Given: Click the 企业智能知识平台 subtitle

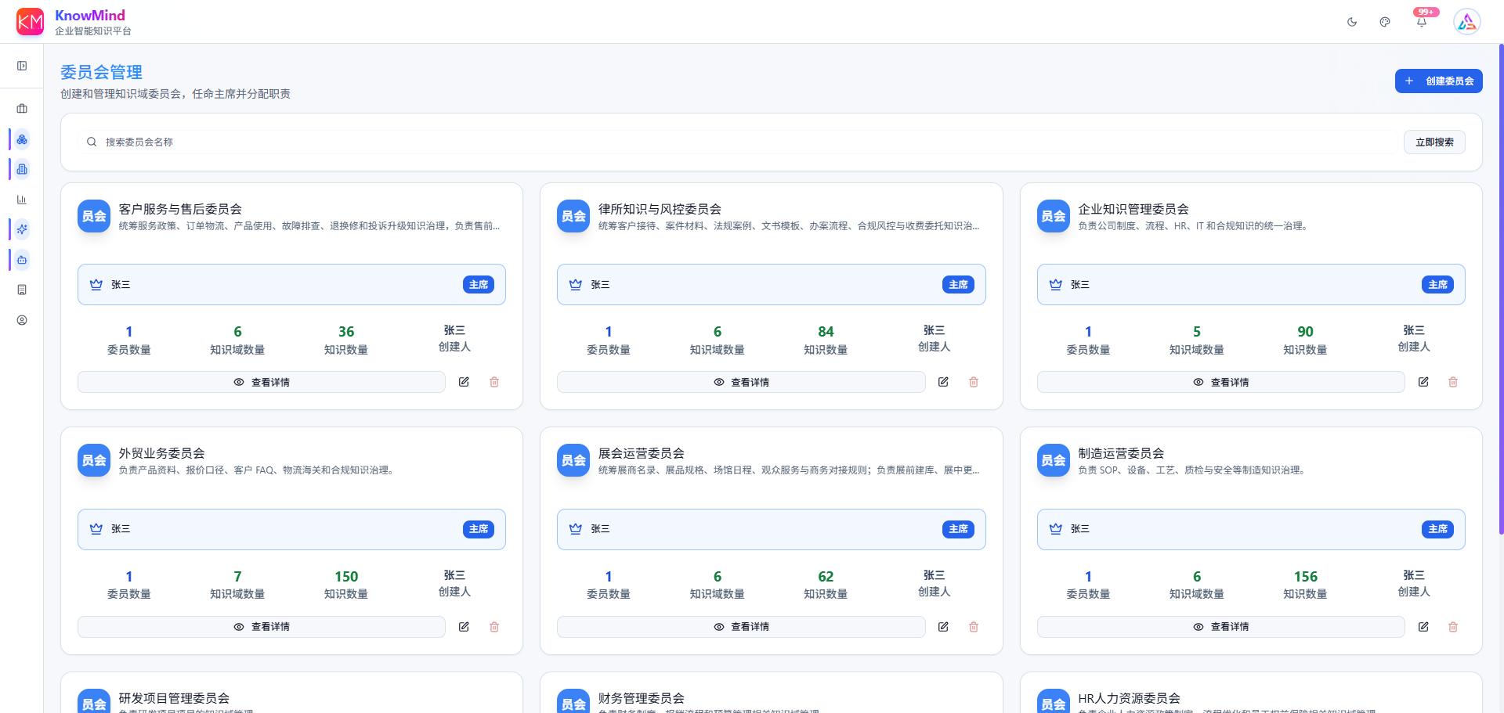Looking at the screenshot, I should pos(93,31).
